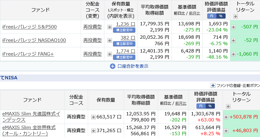The height and width of the screenshot is (137, 260).
Task: Change 再投資型 course for FANG+ fund
Action: (x=92, y=54)
